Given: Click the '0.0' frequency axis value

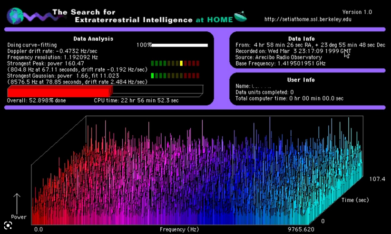Looking at the screenshot, I should coord(39,229).
